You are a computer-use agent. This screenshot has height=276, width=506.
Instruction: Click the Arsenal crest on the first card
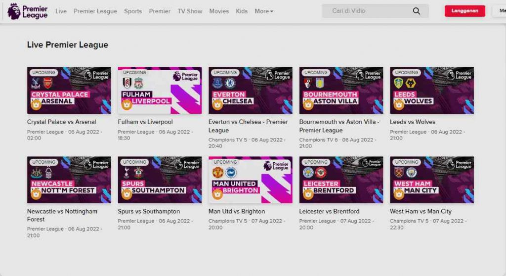tap(48, 84)
